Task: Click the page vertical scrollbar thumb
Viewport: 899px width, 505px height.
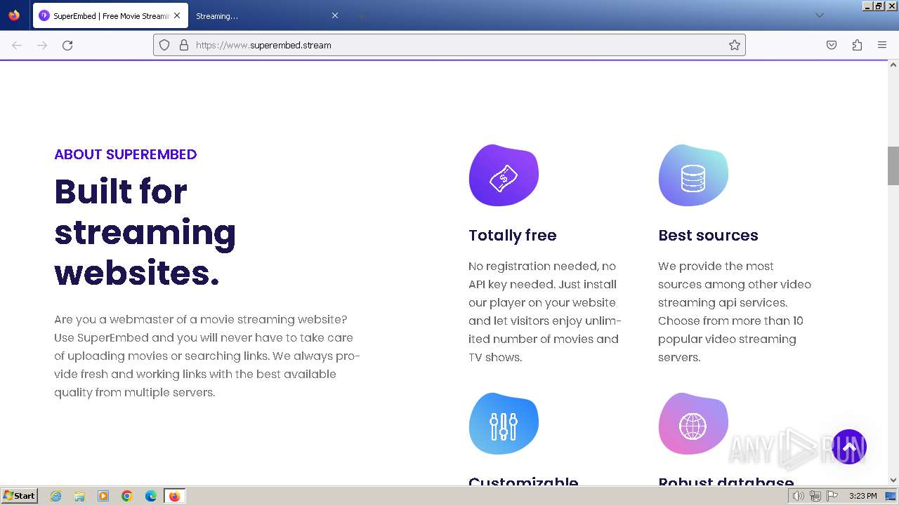Action: click(x=893, y=166)
